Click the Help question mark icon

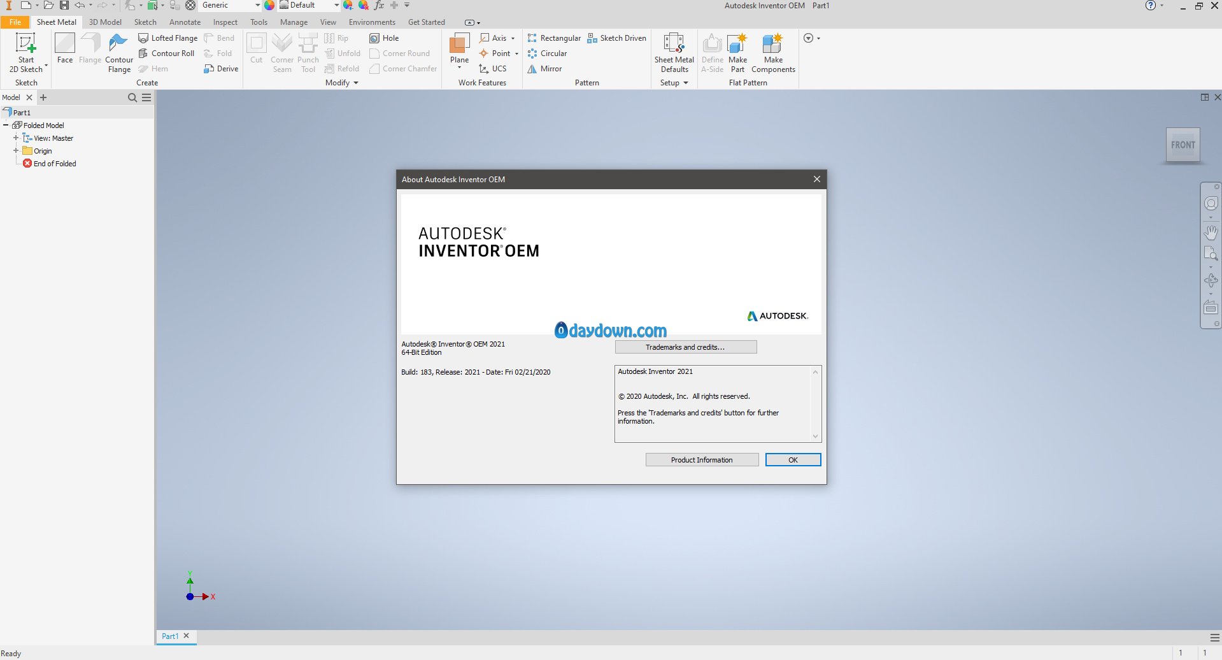point(1150,6)
